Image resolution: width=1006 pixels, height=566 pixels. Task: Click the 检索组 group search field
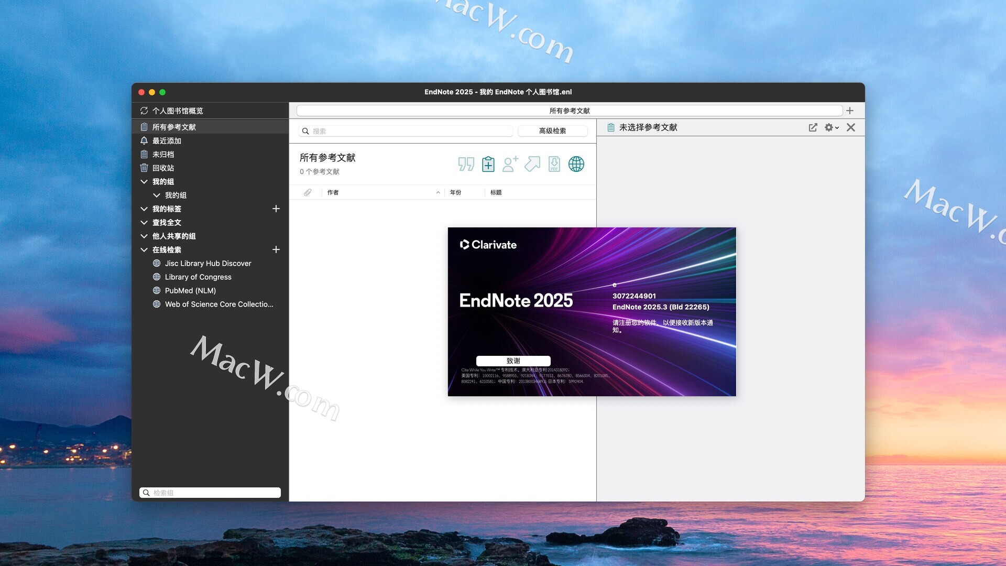coord(215,493)
